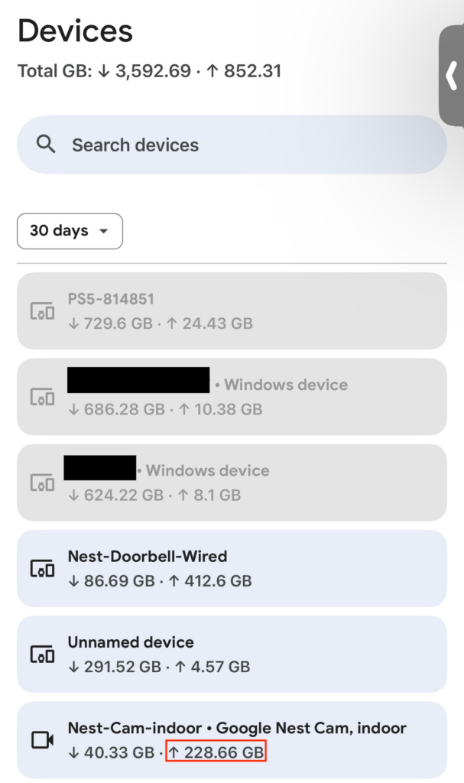Type in the Search devices field
Image resolution: width=464 pixels, height=783 pixels.
click(x=245, y=145)
